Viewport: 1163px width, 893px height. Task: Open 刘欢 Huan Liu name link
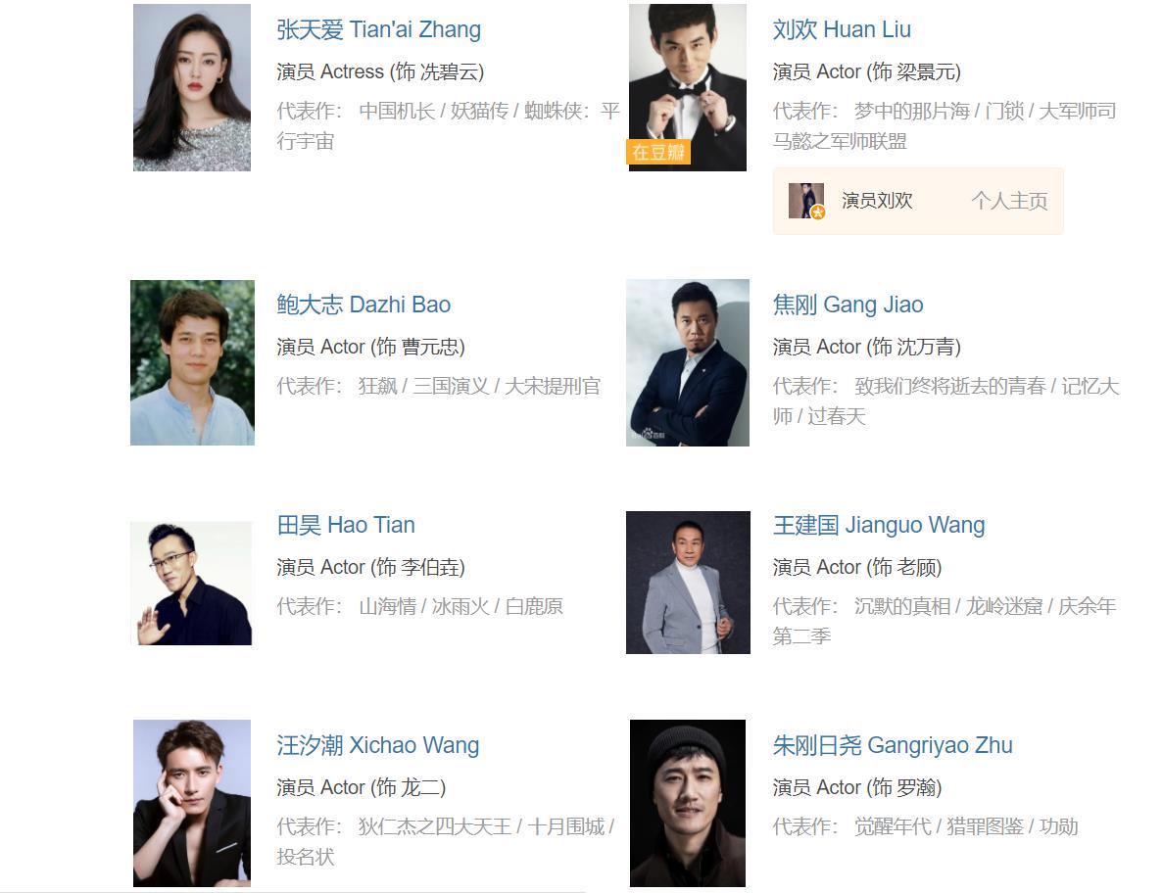point(842,29)
